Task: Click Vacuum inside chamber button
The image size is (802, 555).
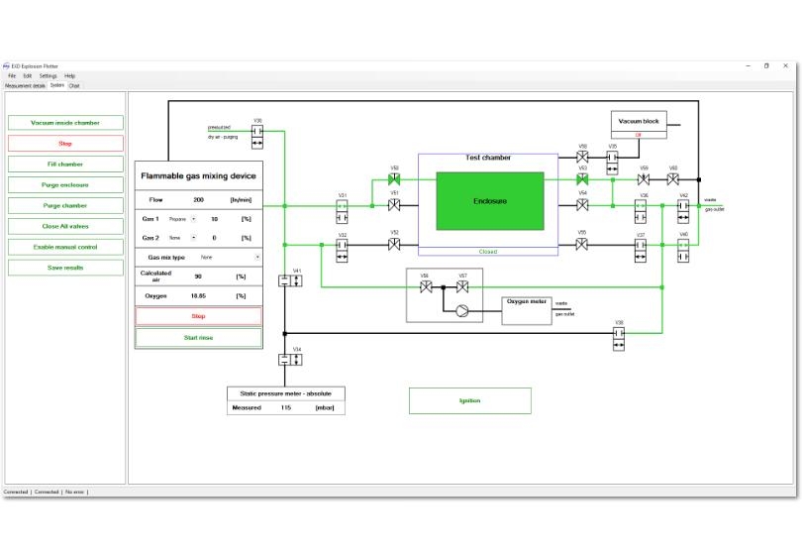Action: [x=65, y=123]
